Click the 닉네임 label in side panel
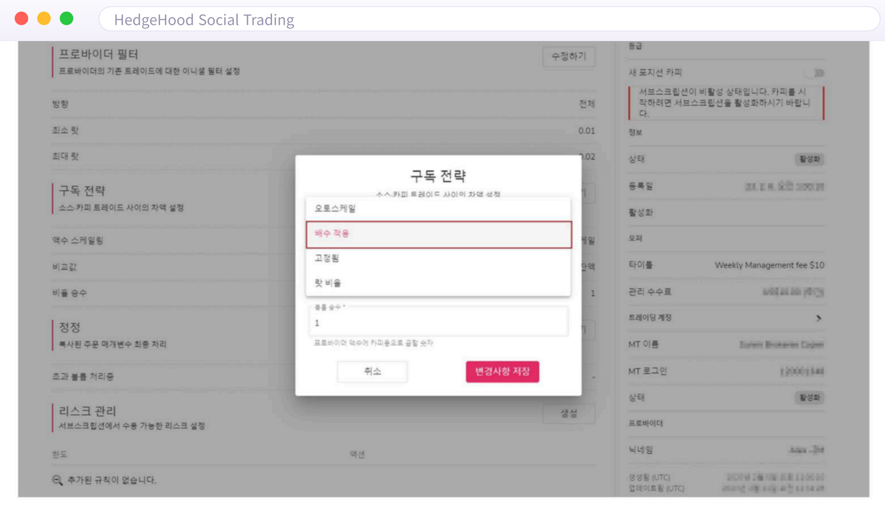Viewport: 885px width, 513px height. pos(640,450)
